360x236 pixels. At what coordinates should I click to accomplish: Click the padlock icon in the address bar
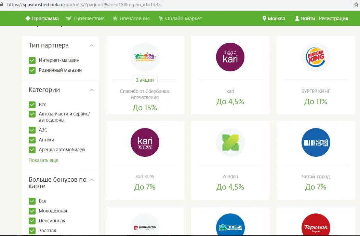click(2, 4)
